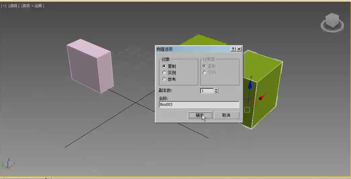This screenshot has height=179, width=351.
Task: Cancel cloning with the 取消 button
Action: (227, 115)
